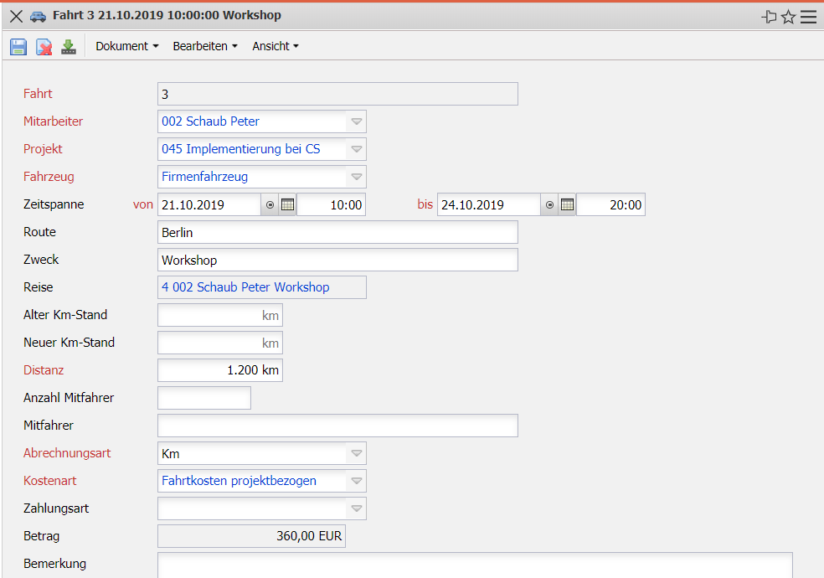Open the Bearbeiten menu
The height and width of the screenshot is (578, 824).
(x=205, y=46)
